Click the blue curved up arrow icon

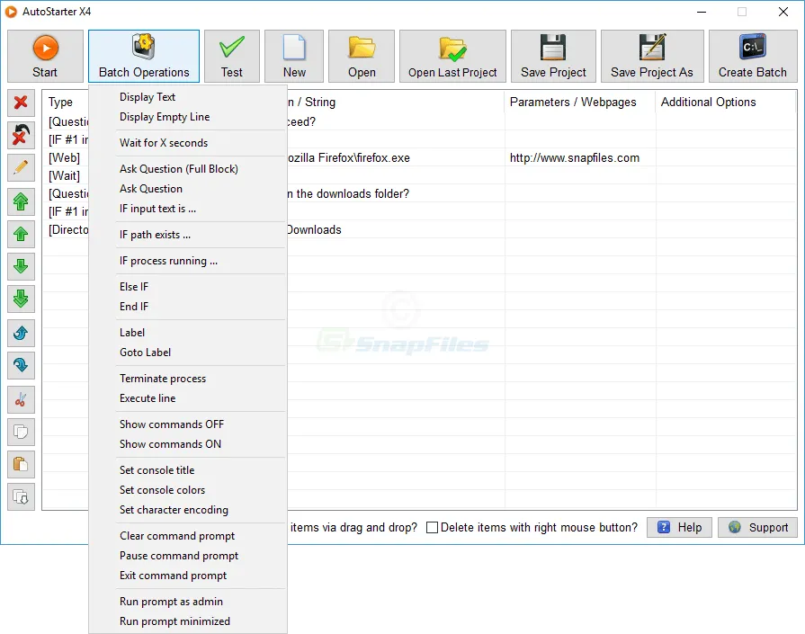tap(21, 333)
